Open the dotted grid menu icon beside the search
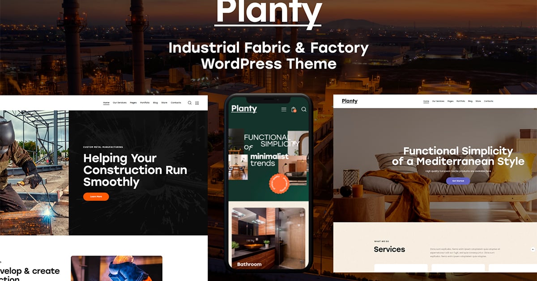This screenshot has height=281, width=537. 197,103
